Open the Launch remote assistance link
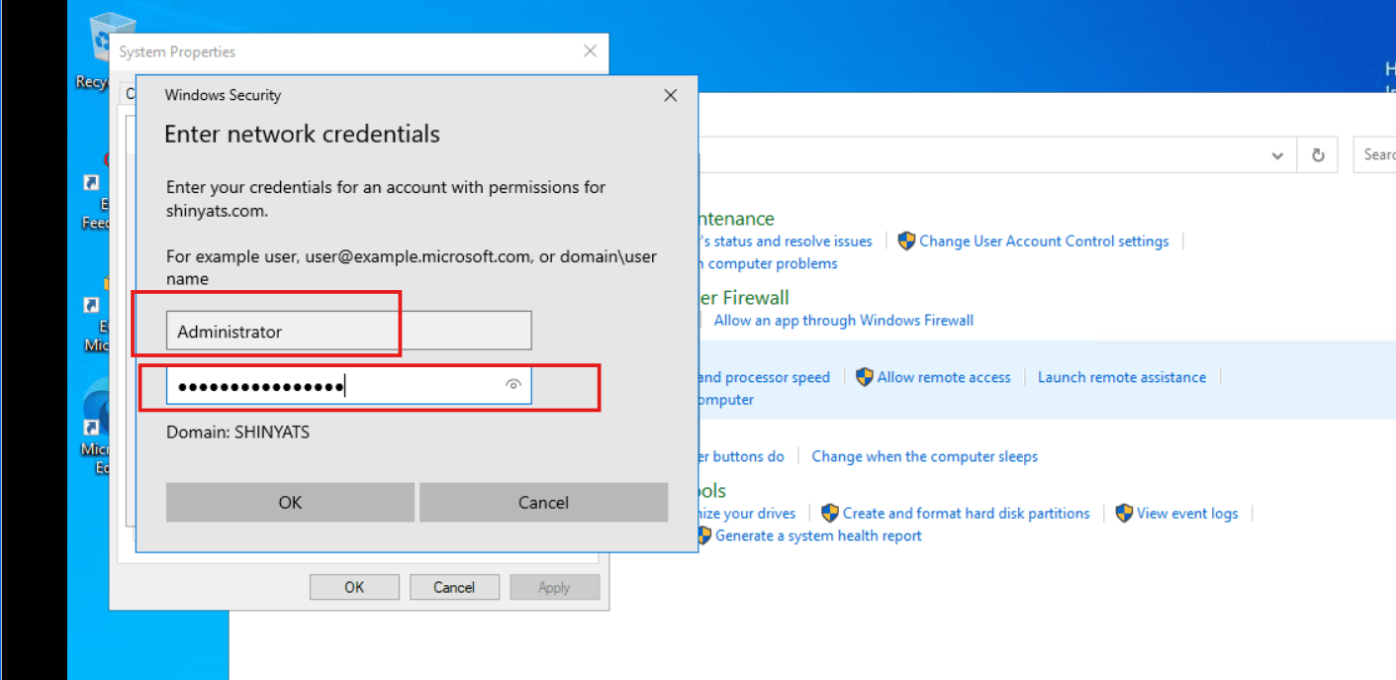The height and width of the screenshot is (680, 1396). 1122,377
